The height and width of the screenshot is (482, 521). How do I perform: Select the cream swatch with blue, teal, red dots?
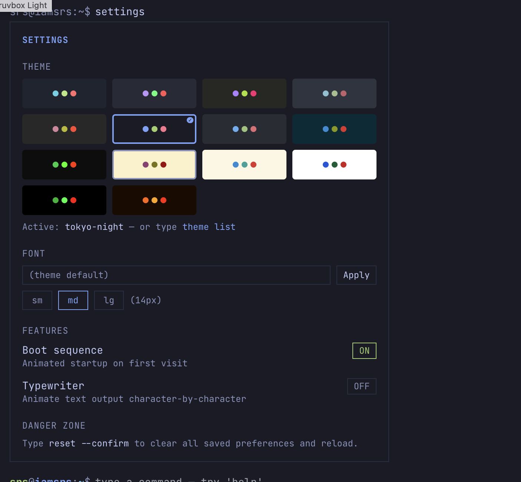click(x=244, y=165)
